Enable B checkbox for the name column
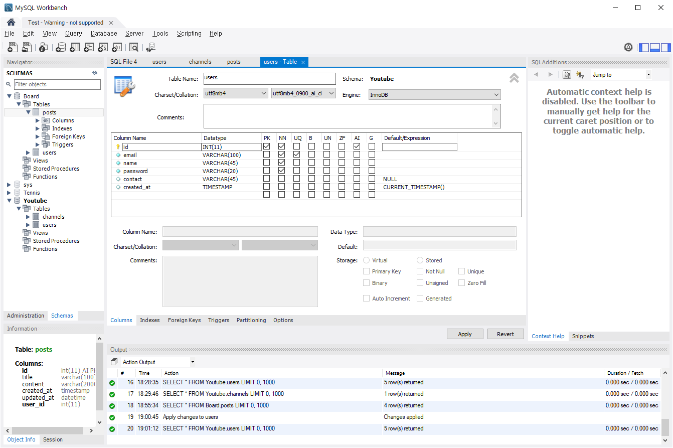This screenshot has height=448, width=673. (x=311, y=163)
